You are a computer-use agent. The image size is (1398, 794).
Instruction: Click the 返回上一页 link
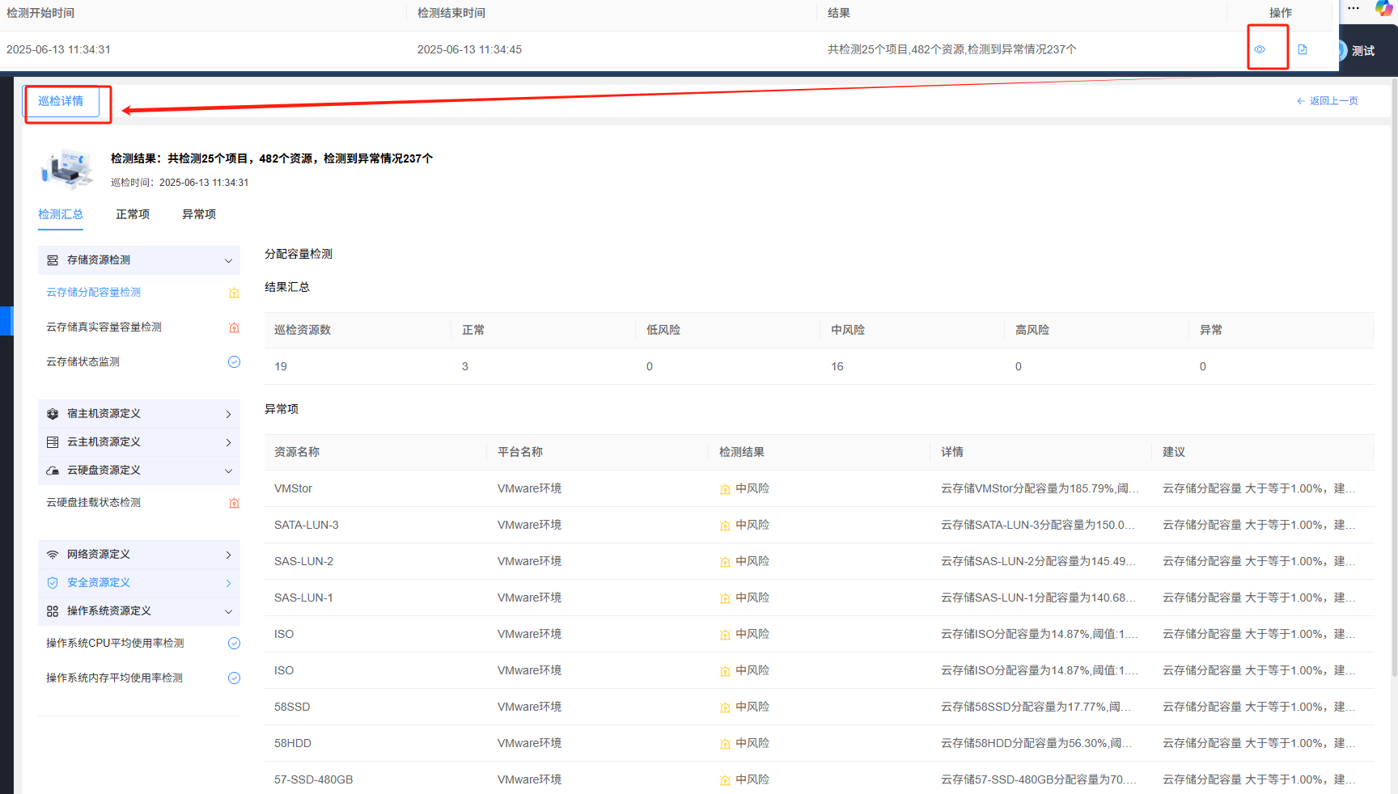point(1328,101)
